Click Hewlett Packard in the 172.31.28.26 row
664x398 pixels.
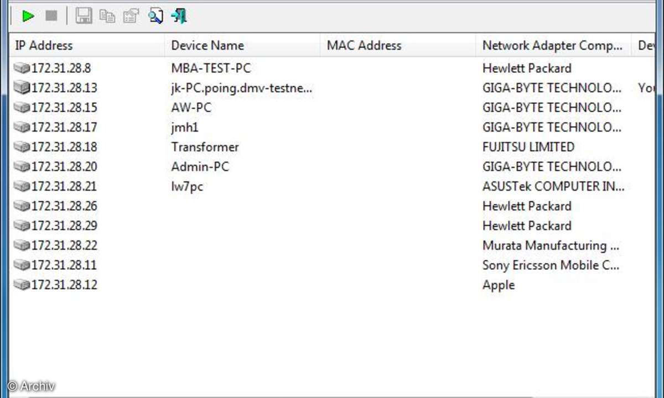point(527,206)
